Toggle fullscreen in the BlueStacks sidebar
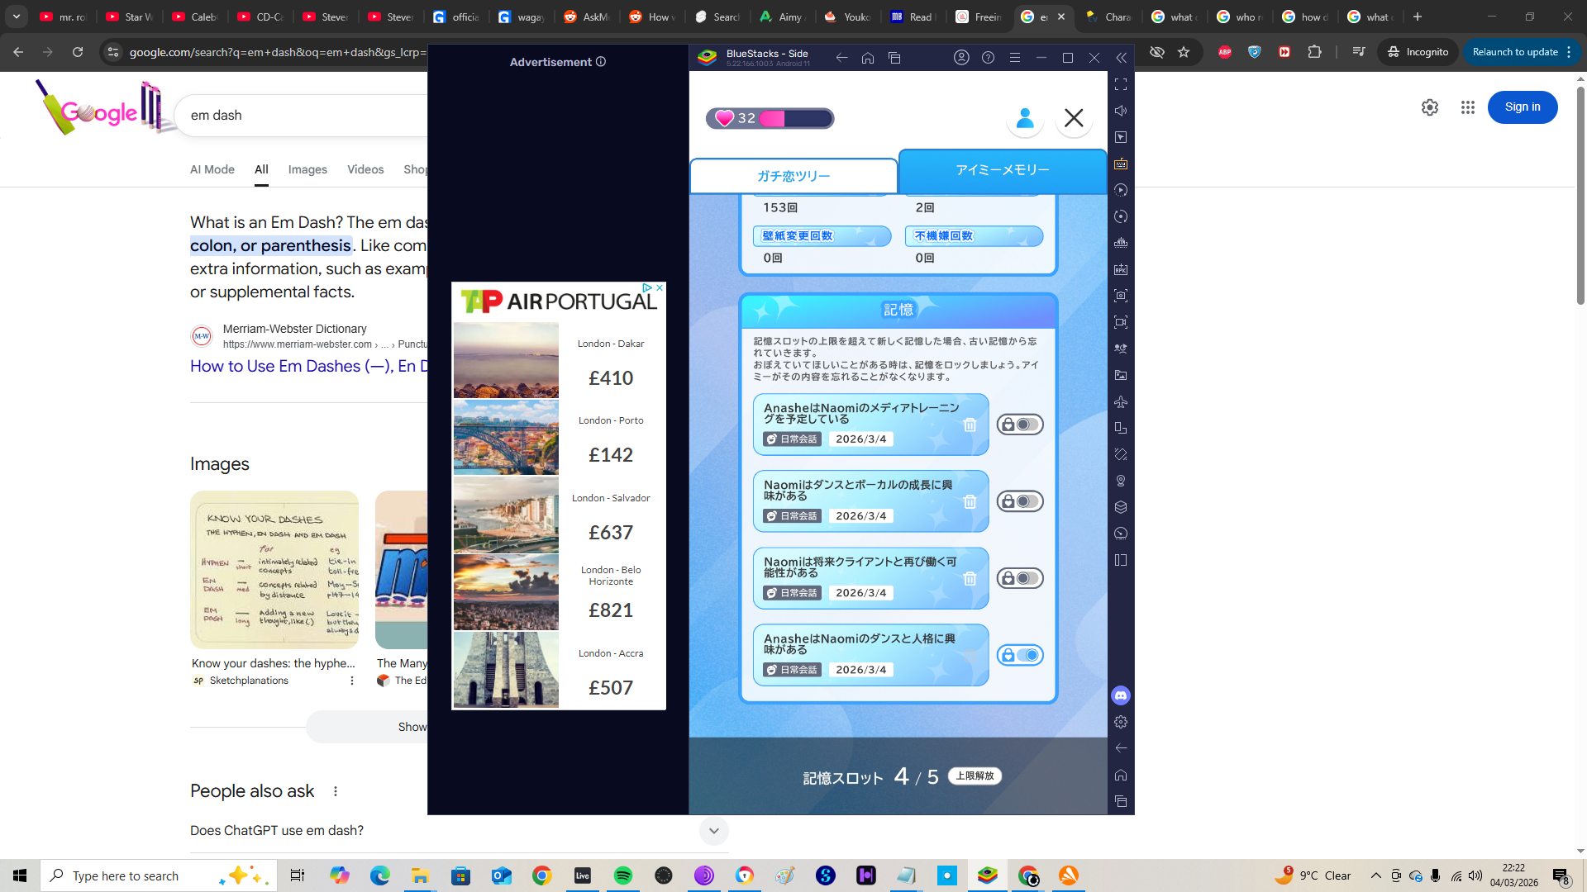Viewport: 1587px width, 892px height. [1121, 84]
